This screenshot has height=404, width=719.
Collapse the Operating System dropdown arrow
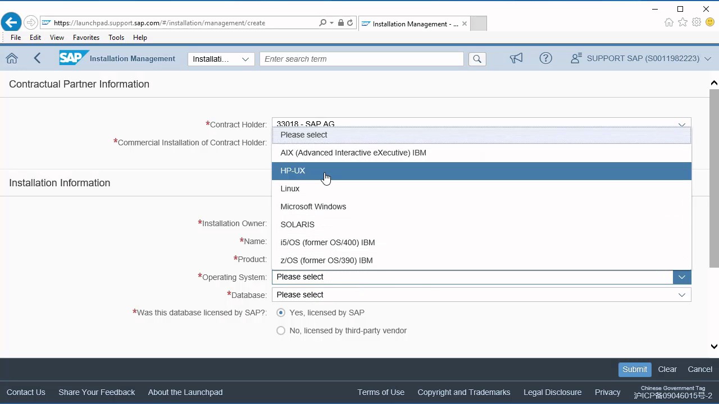click(682, 277)
